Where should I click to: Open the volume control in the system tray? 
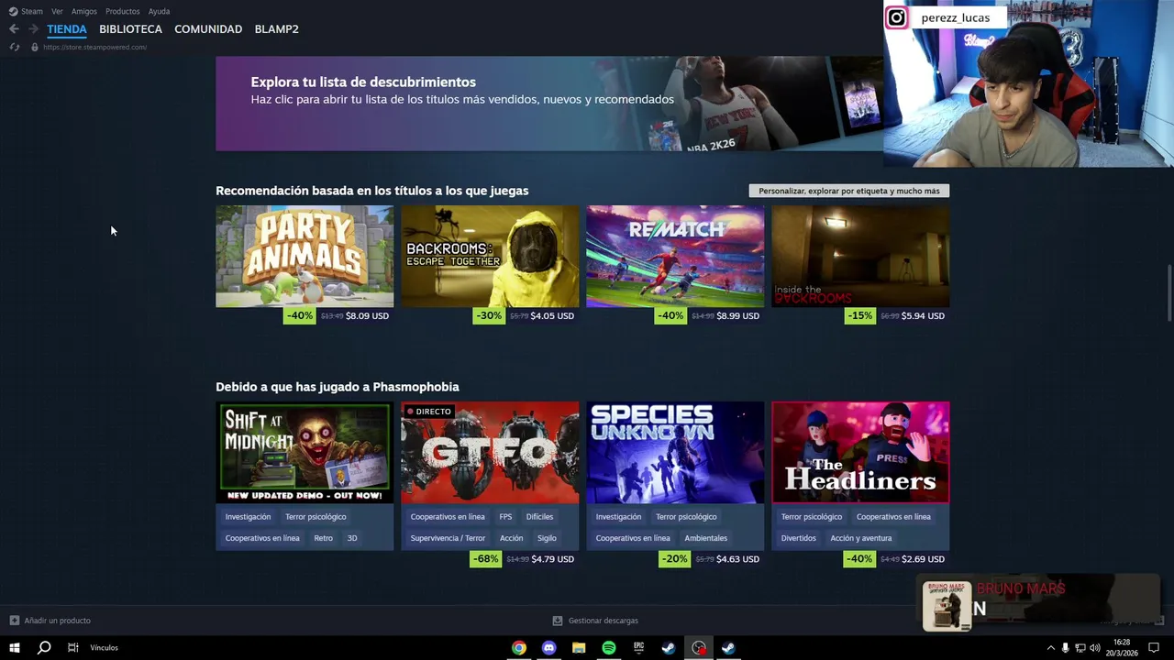click(1095, 648)
